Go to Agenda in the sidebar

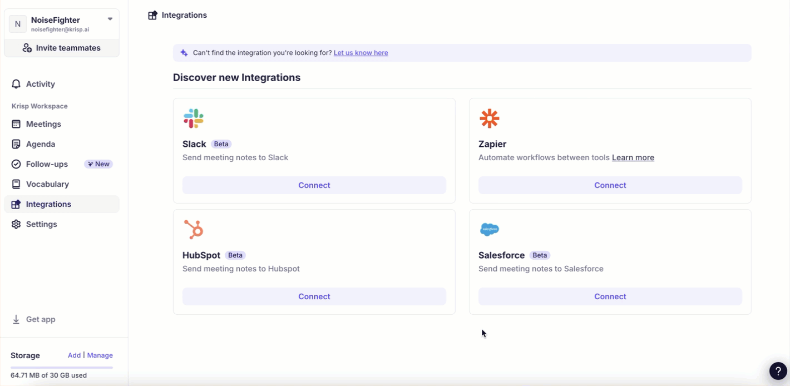[41, 144]
